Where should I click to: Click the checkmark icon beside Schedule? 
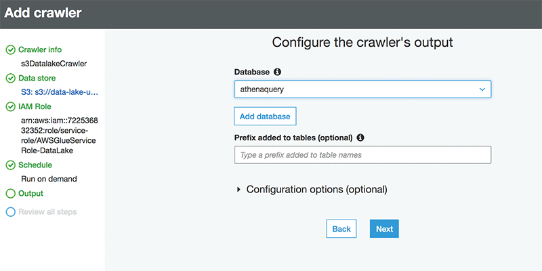11,165
